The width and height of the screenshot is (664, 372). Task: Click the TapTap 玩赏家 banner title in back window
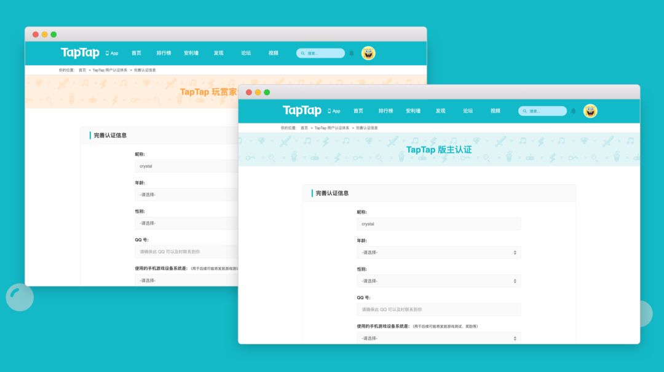[208, 91]
